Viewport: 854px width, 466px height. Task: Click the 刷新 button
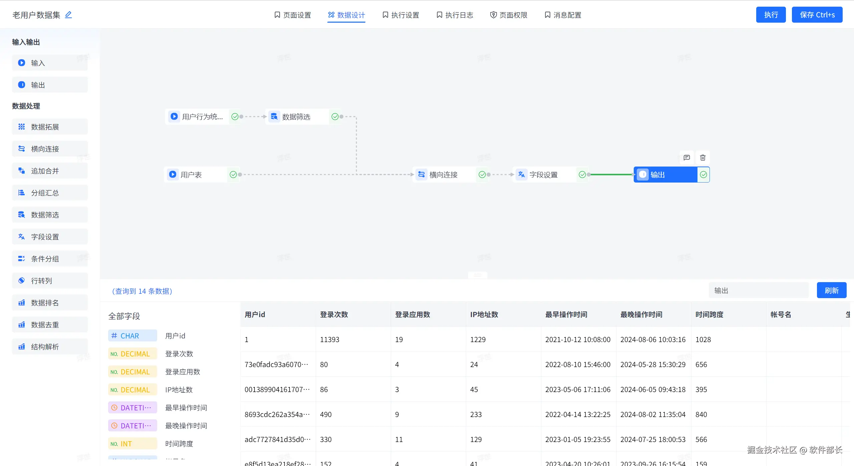831,290
